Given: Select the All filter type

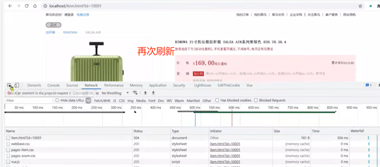Looking at the screenshot, I should [88, 101].
